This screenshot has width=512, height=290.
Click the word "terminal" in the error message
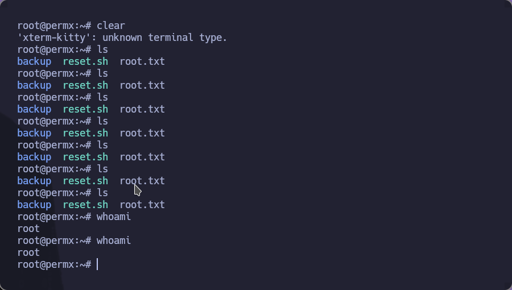[x=171, y=38]
